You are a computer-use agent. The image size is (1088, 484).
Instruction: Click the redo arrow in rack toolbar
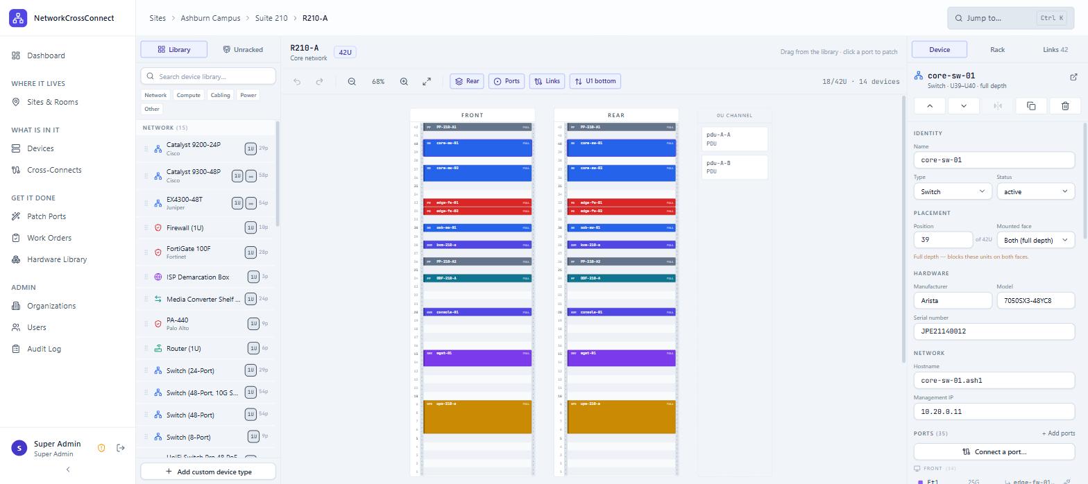[319, 81]
